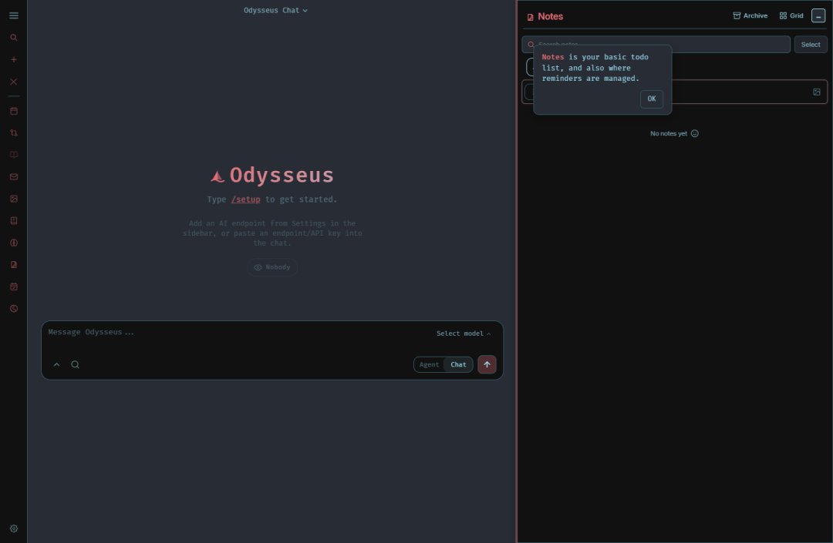The width and height of the screenshot is (833, 543).
Task: Switch to Agent mode
Action: pyautogui.click(x=430, y=364)
